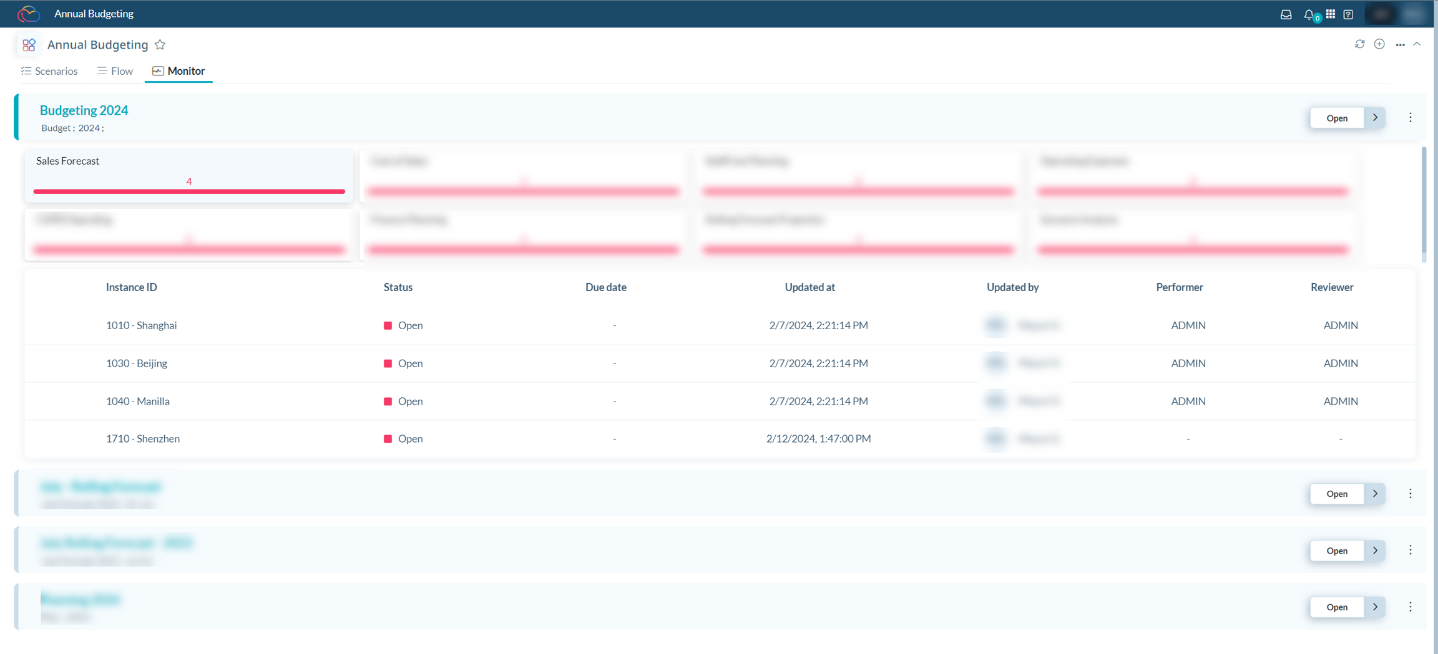1438x654 pixels.
Task: Toggle the red status indicator on 1710 - Shenzhen
Action: pyautogui.click(x=388, y=438)
